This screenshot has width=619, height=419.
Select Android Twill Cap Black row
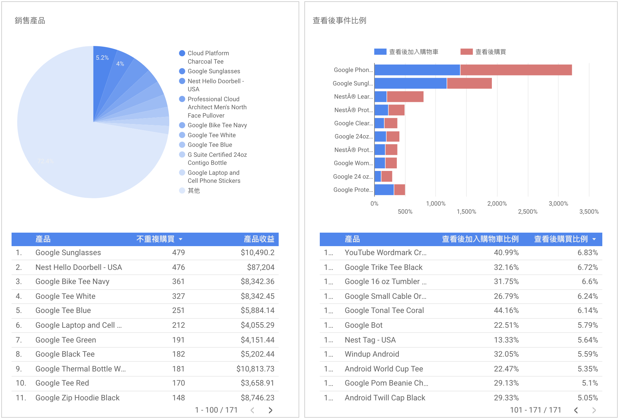click(x=461, y=398)
